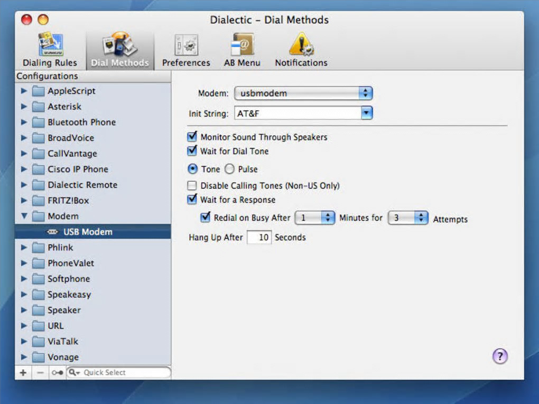Open the AB Menu toolbar icon
The width and height of the screenshot is (539, 404).
tap(242, 50)
